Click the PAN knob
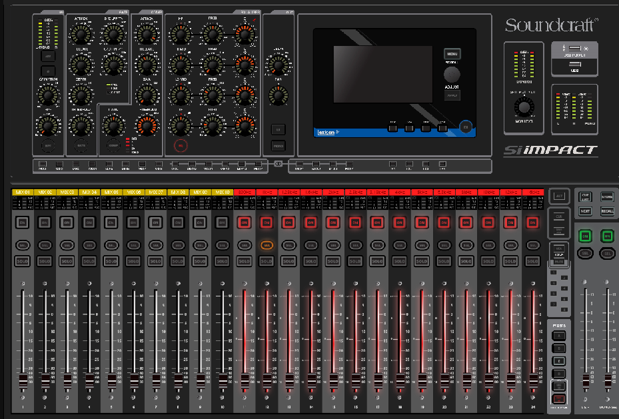This screenshot has width=619, height=419. point(279,95)
